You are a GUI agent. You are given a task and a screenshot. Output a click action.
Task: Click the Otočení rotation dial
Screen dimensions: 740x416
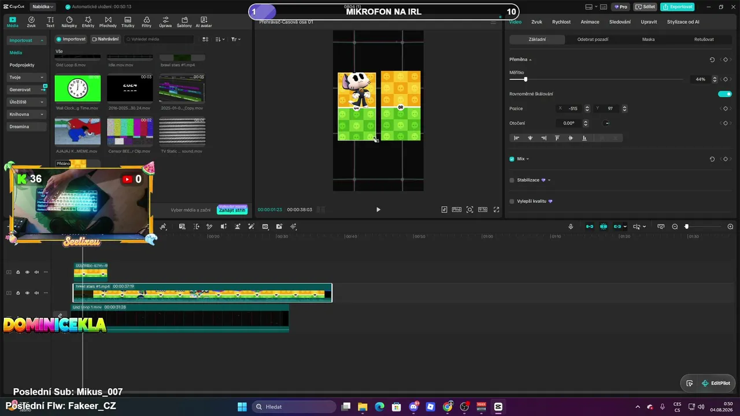pos(606,123)
